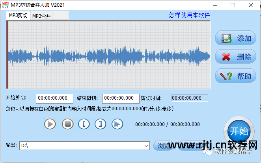Screen dimensions: 261x163
Task: Focus the 结束剪切 end time field
Action: [121, 98]
